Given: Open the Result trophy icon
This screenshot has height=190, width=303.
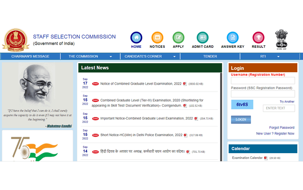Looking at the screenshot, I should [x=259, y=38].
